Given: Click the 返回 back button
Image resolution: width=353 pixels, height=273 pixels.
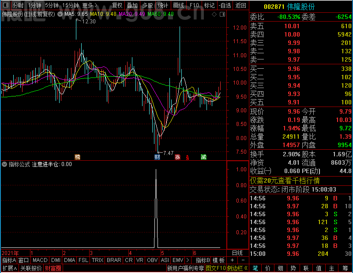Looking at the screenshot, I should tap(240, 5).
